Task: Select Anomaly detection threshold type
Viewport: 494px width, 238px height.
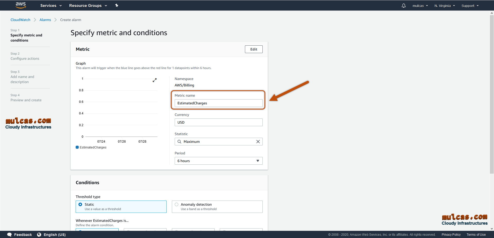Action: point(177,204)
